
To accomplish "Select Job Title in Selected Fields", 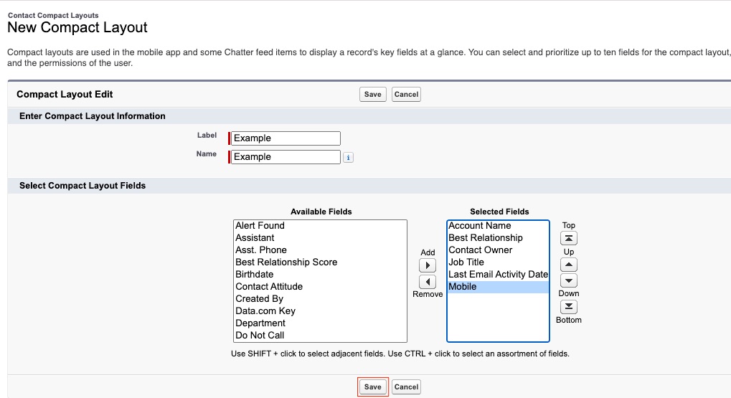I will click(x=466, y=262).
